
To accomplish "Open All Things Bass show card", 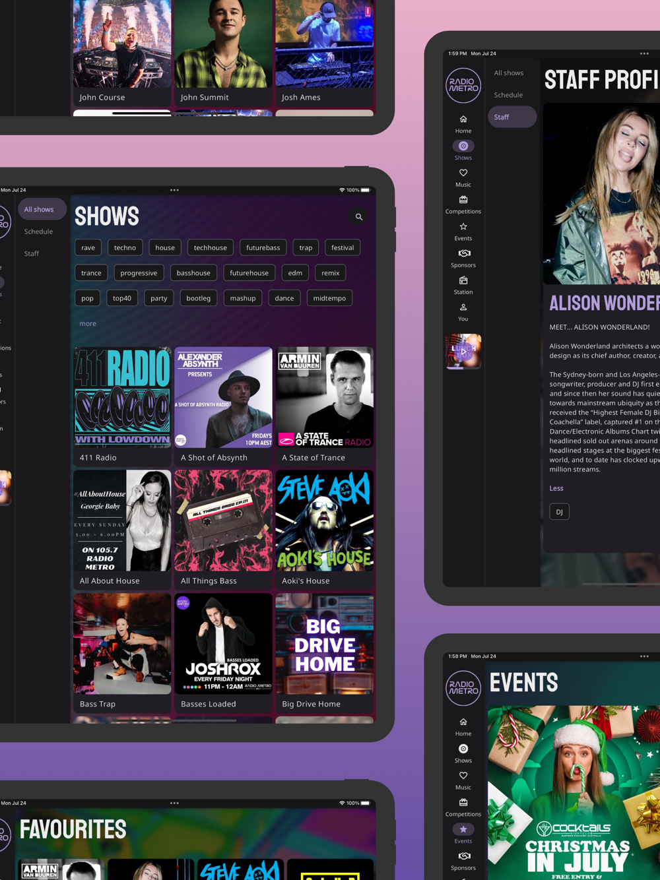I will click(223, 530).
